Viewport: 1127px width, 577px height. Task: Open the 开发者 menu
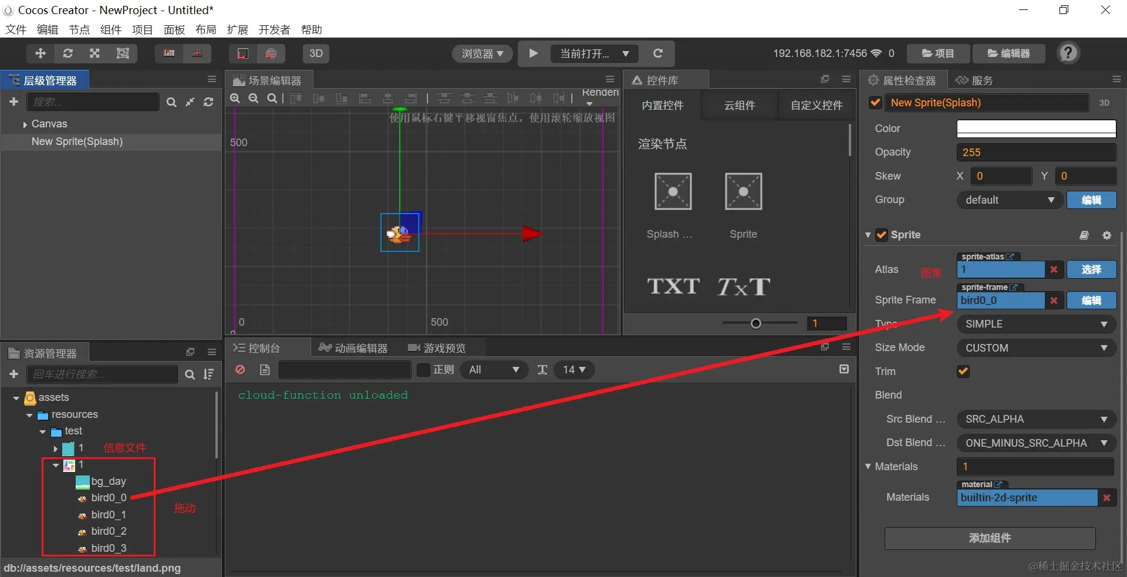[275, 29]
